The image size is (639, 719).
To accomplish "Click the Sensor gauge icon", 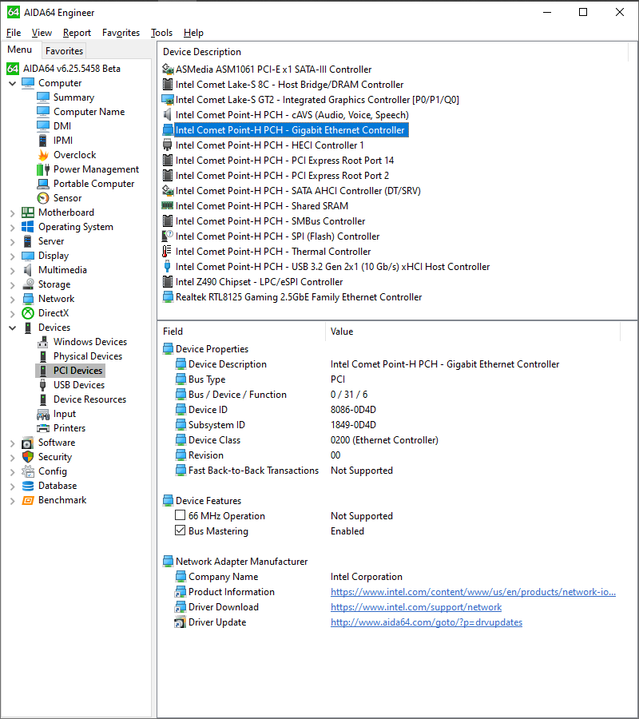I will point(43,198).
